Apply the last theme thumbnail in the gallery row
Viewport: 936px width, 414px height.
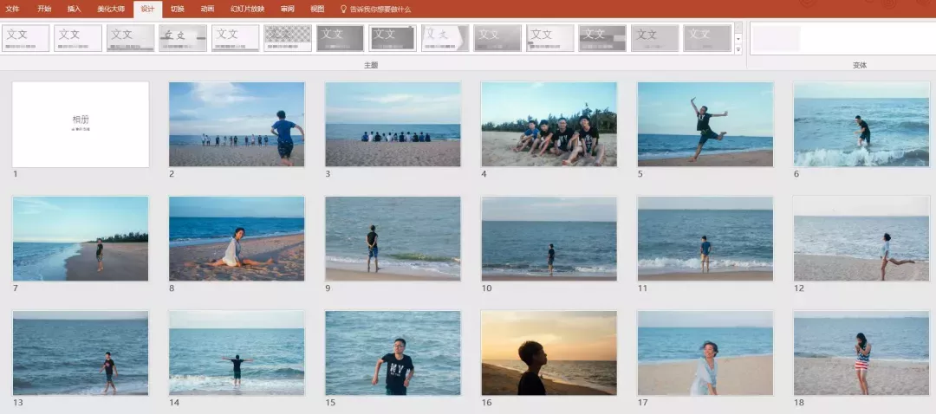[x=707, y=38]
